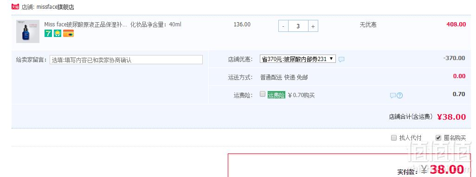The image size is (476, 177).
Task: Open the missface旗舰店 store link
Action: click(55, 7)
